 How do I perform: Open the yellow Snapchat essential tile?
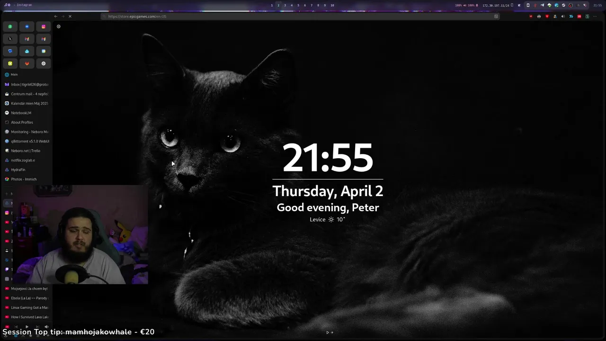(10, 63)
